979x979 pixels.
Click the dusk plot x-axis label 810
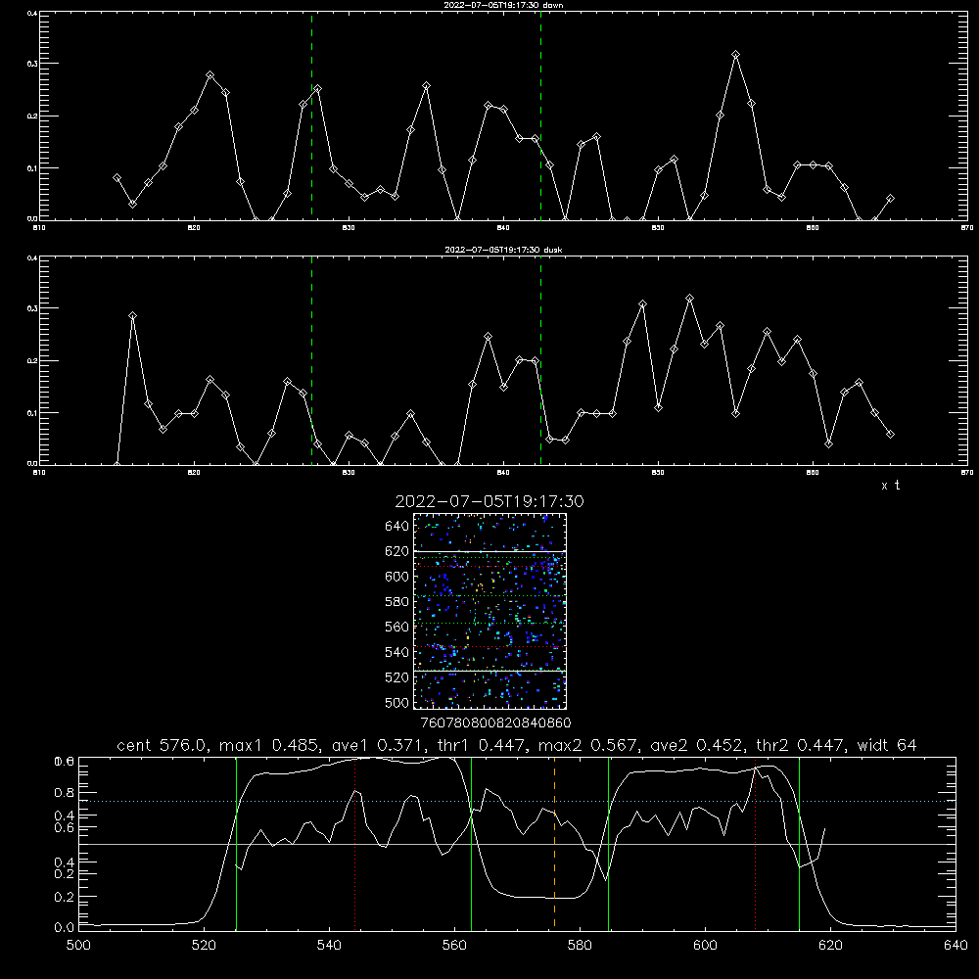point(39,473)
